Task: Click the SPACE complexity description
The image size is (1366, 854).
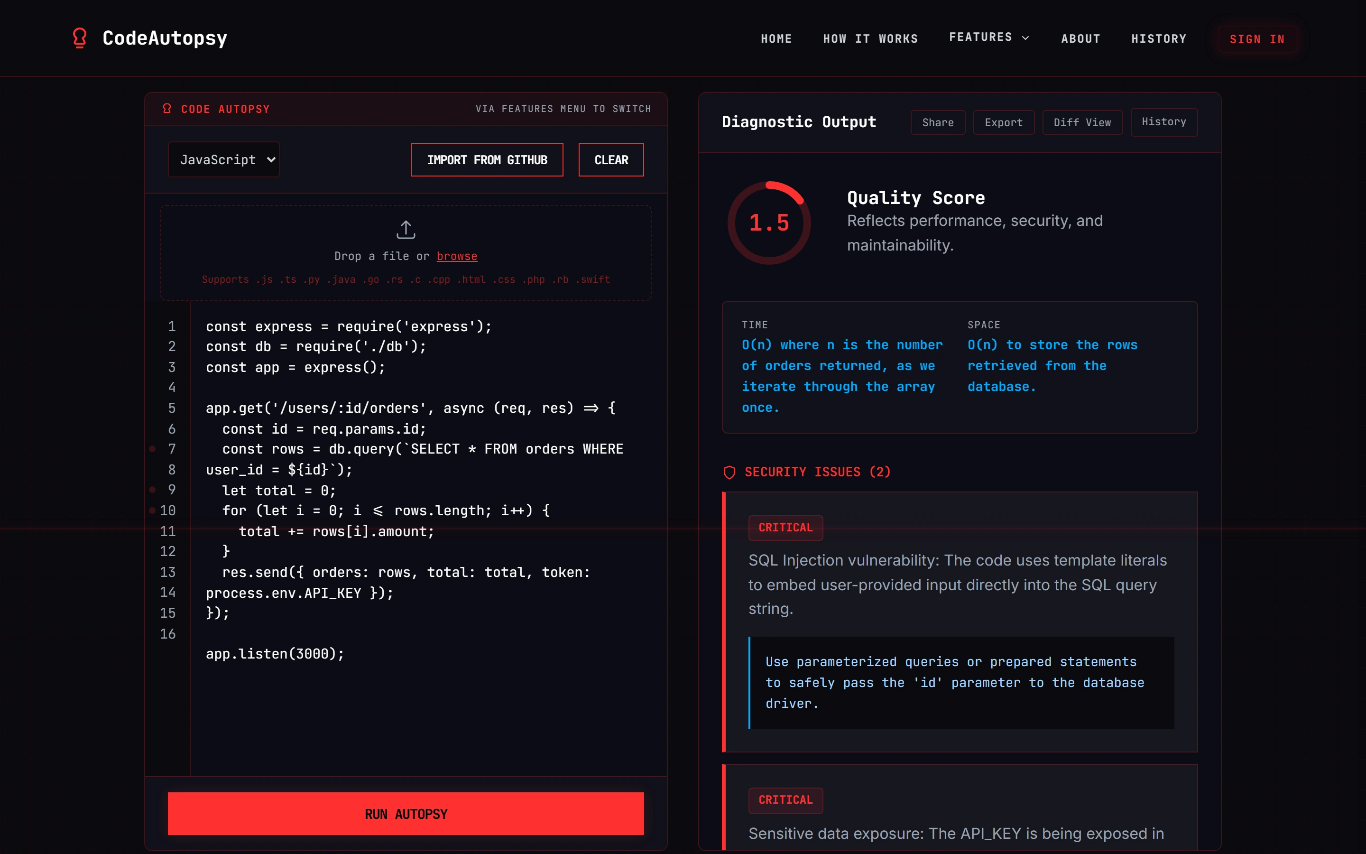Action: (1053, 365)
